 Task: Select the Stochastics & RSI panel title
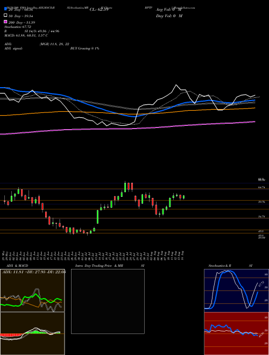point(230,266)
